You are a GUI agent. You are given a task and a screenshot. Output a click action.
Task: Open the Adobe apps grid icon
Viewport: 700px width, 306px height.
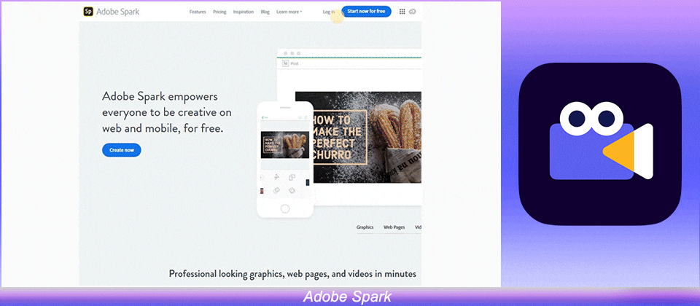(x=402, y=12)
